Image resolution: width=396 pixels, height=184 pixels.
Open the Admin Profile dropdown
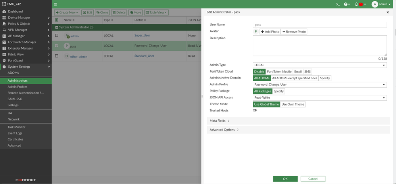tap(319, 84)
